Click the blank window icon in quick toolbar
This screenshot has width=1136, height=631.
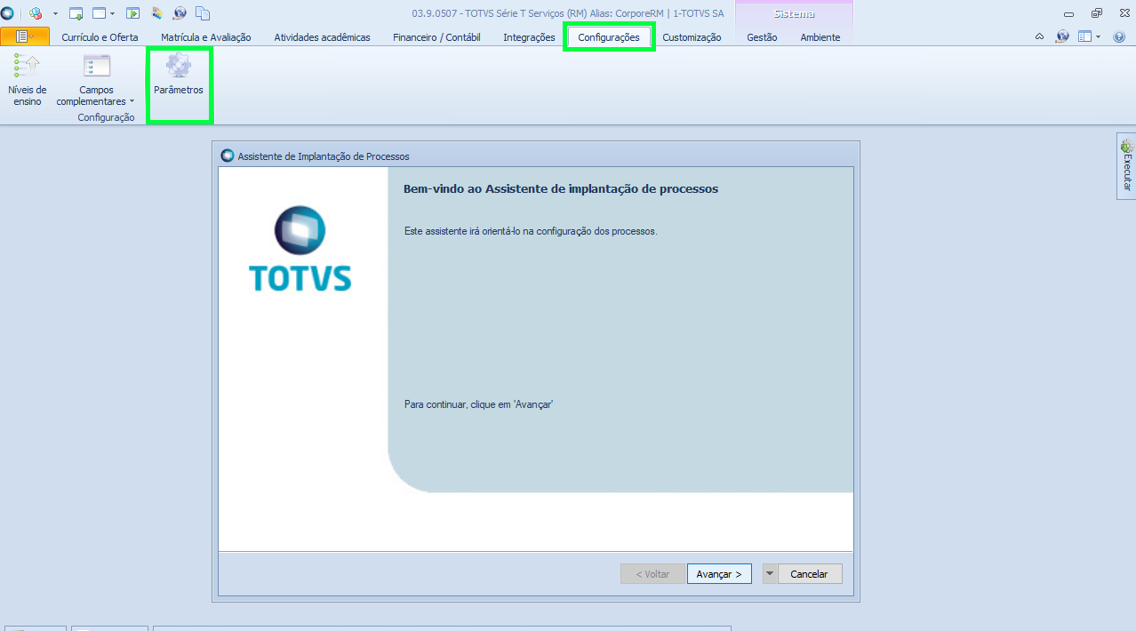[99, 13]
